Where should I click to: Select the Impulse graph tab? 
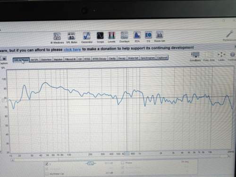(58, 59)
